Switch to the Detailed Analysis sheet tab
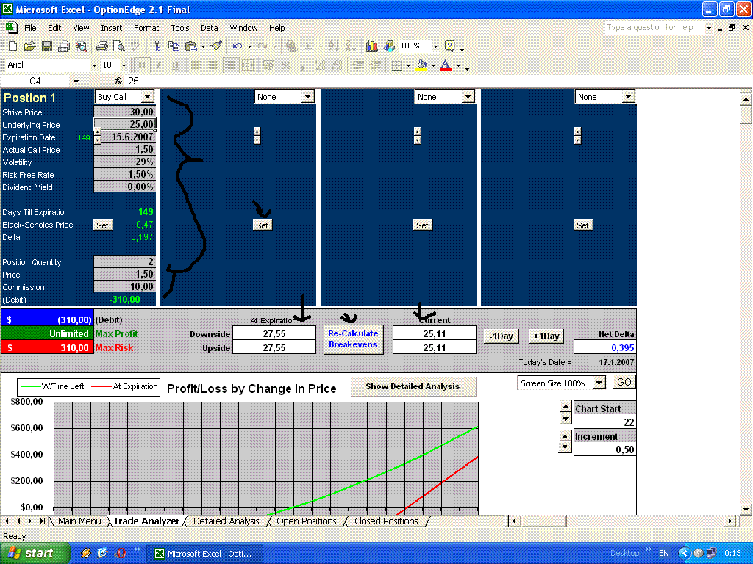The height and width of the screenshot is (564, 753). [x=226, y=521]
